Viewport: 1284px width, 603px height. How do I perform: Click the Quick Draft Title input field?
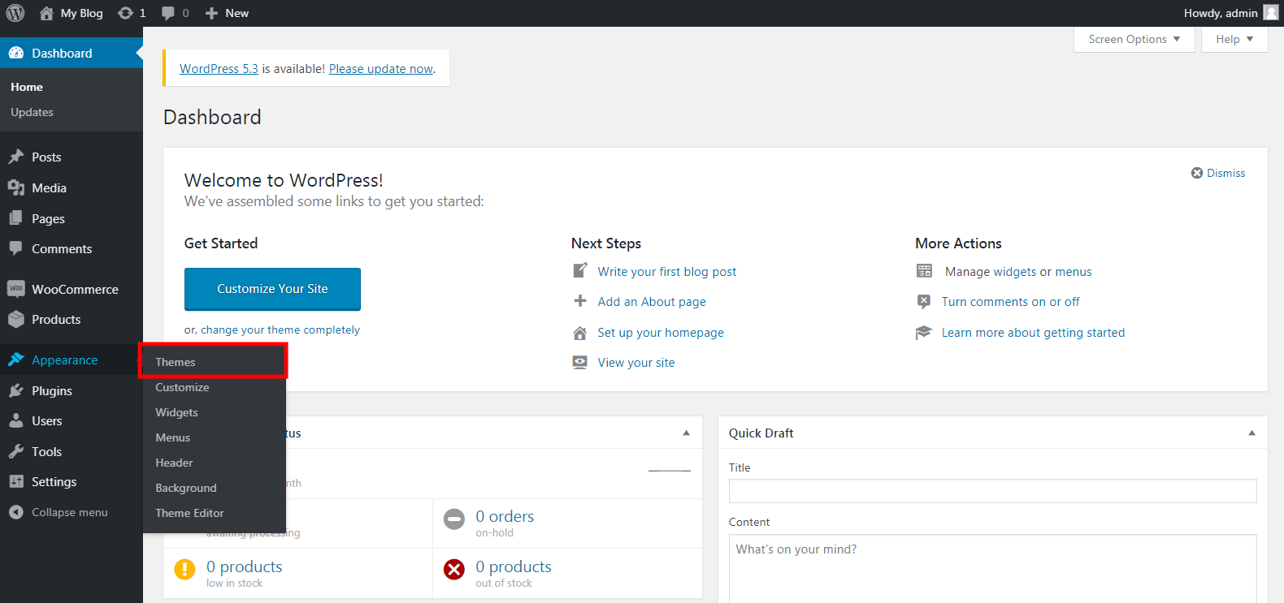993,491
